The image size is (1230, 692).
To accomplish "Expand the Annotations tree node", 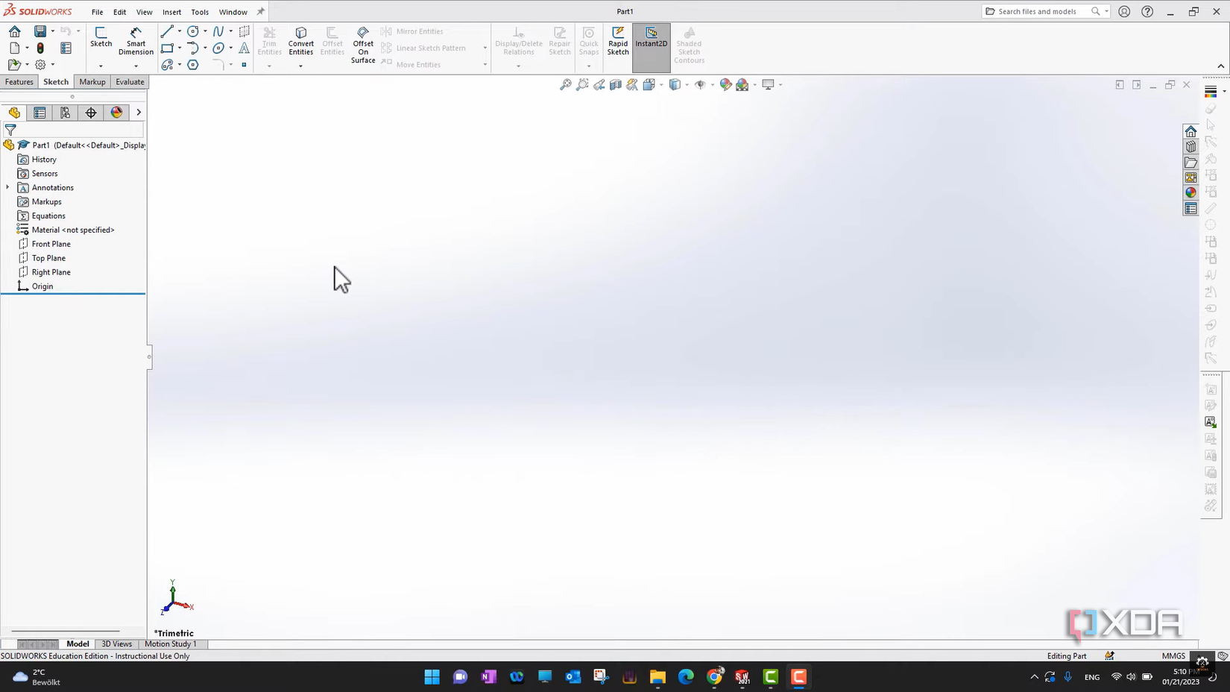I will tap(7, 188).
